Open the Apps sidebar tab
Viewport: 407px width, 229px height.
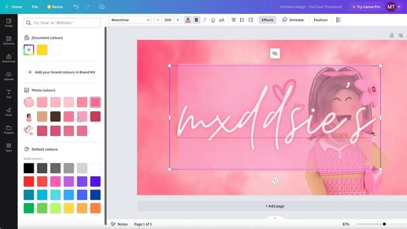point(8,147)
